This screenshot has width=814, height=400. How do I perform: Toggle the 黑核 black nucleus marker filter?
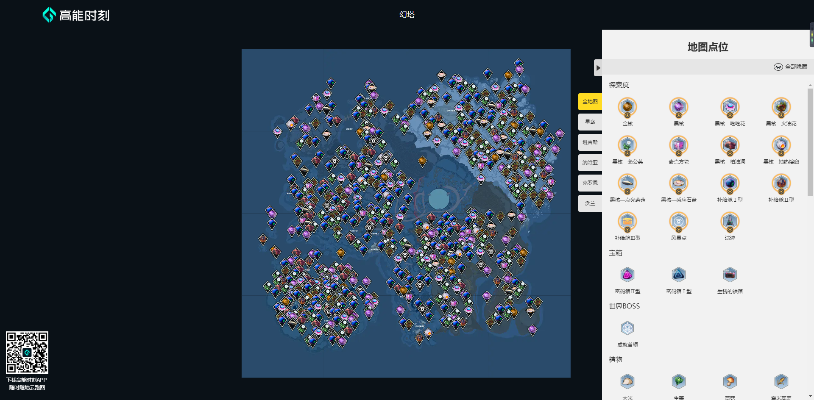679,108
